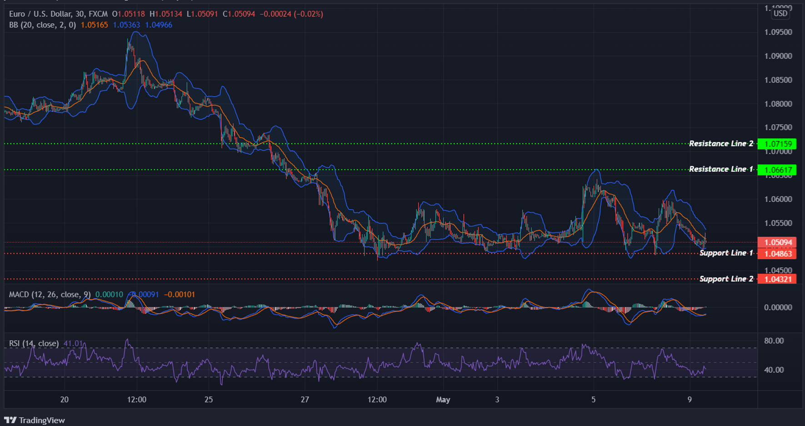Screen dimensions: 805x426
Task: Select the RSI (14, close) indicator legend
Action: tap(34, 343)
